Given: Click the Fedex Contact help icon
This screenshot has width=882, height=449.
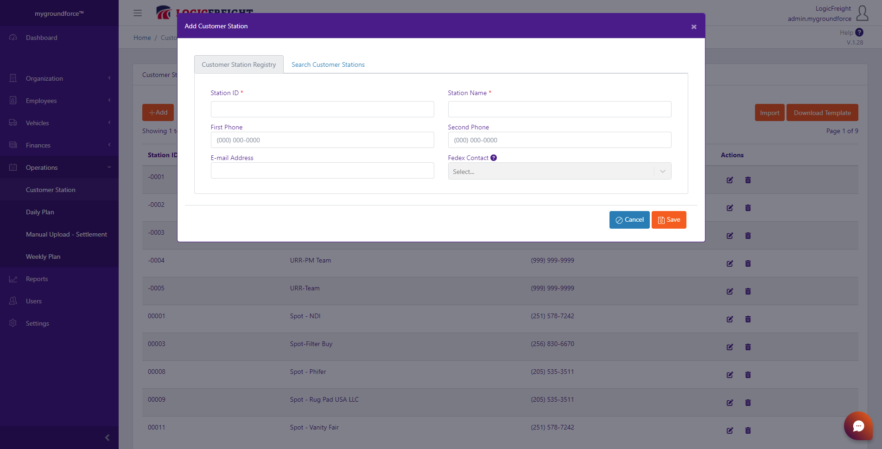Looking at the screenshot, I should [494, 158].
